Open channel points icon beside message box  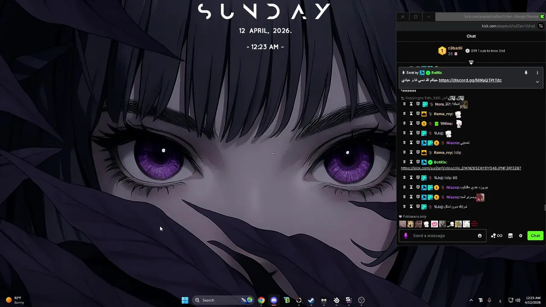coord(497,236)
